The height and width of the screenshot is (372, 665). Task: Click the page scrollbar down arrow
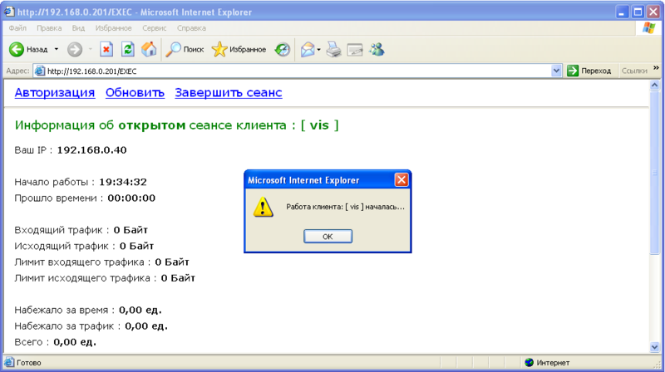[654, 347]
